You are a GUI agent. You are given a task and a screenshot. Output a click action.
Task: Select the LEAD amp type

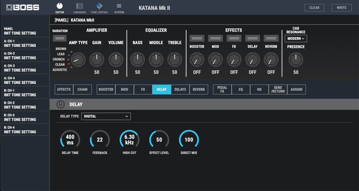pos(61,54)
